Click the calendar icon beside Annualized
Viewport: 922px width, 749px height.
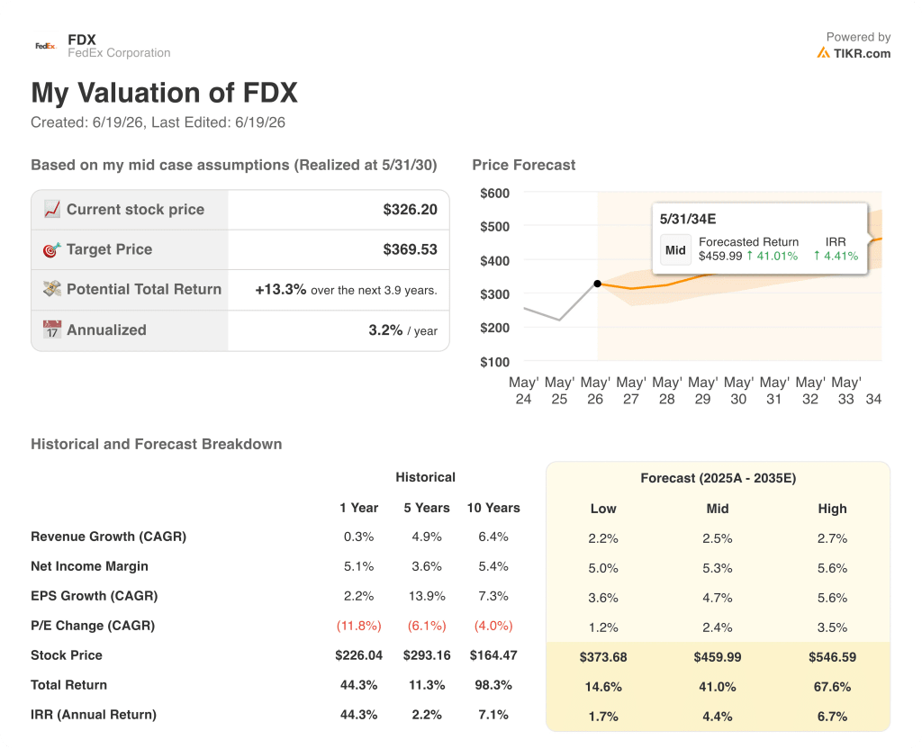(x=51, y=329)
